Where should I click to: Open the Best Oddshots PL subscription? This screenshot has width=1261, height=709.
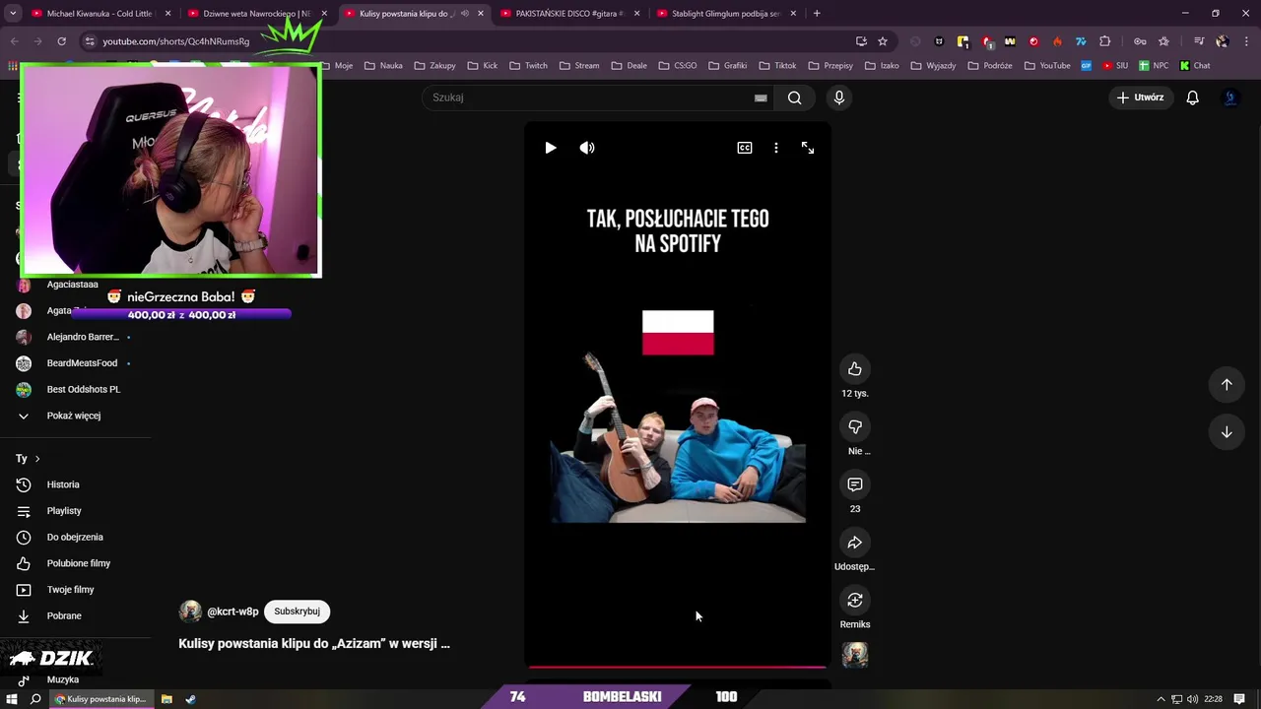click(x=84, y=389)
